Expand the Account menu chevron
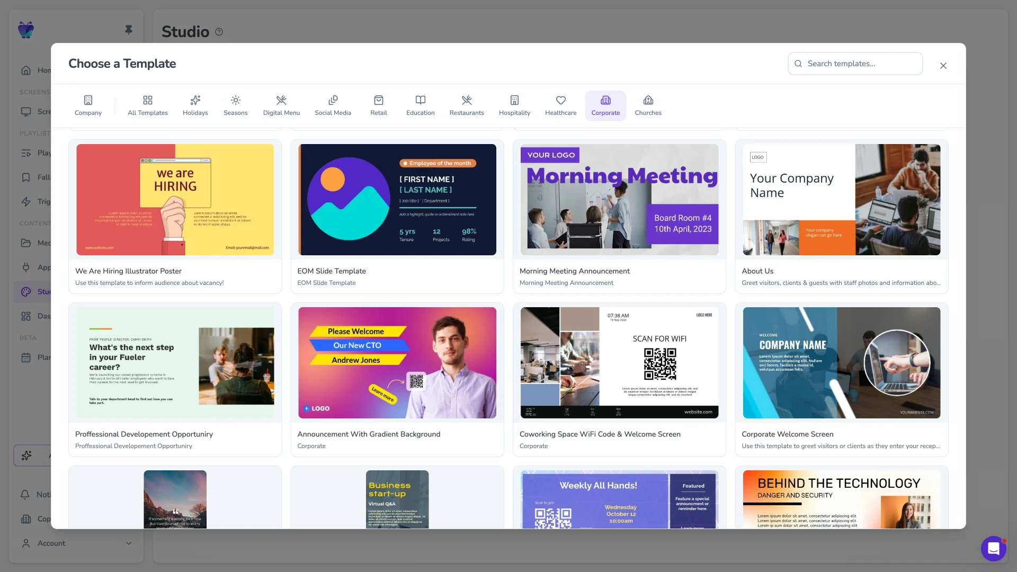This screenshot has width=1017, height=572. [x=128, y=543]
